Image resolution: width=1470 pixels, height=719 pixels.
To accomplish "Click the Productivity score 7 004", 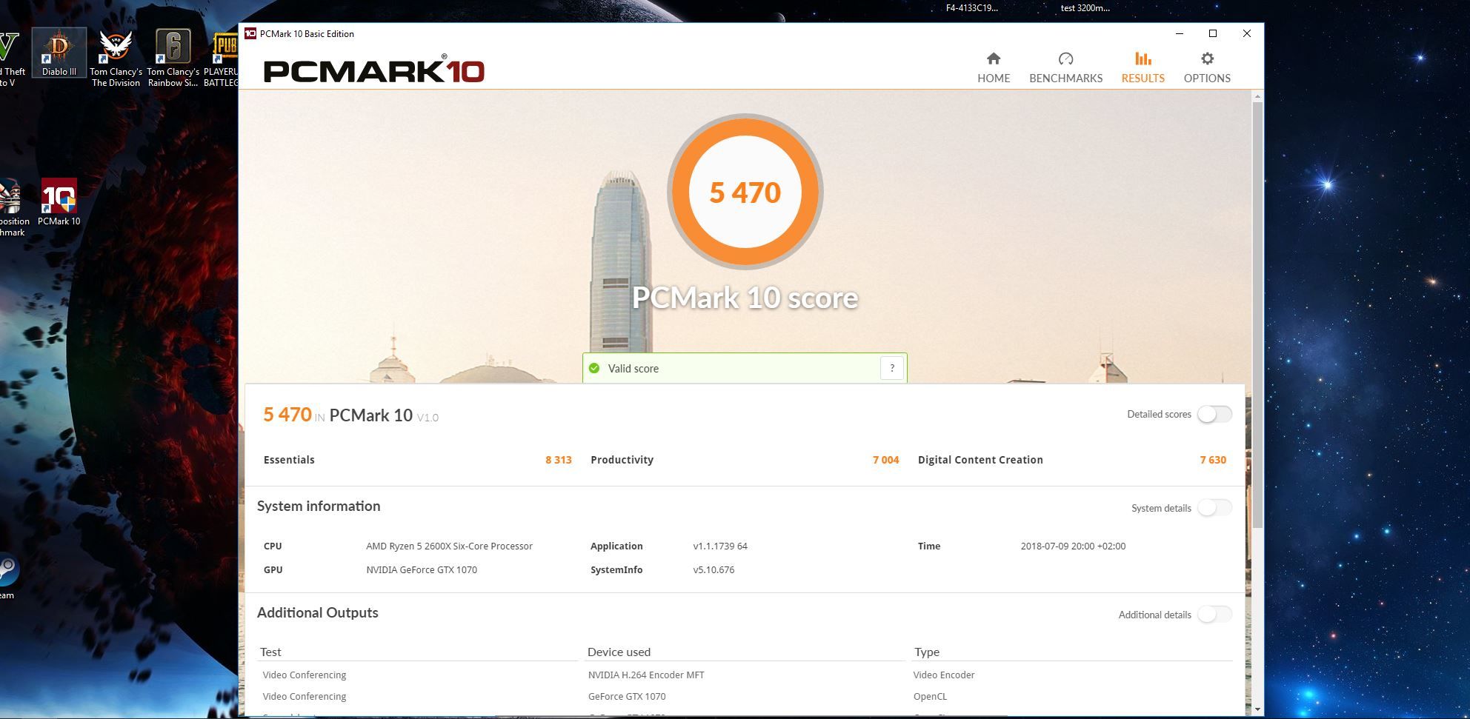I will pyautogui.click(x=886, y=460).
